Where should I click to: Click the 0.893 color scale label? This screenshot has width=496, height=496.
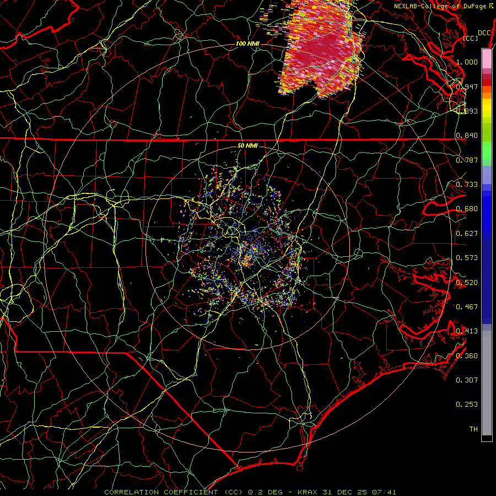point(467,111)
